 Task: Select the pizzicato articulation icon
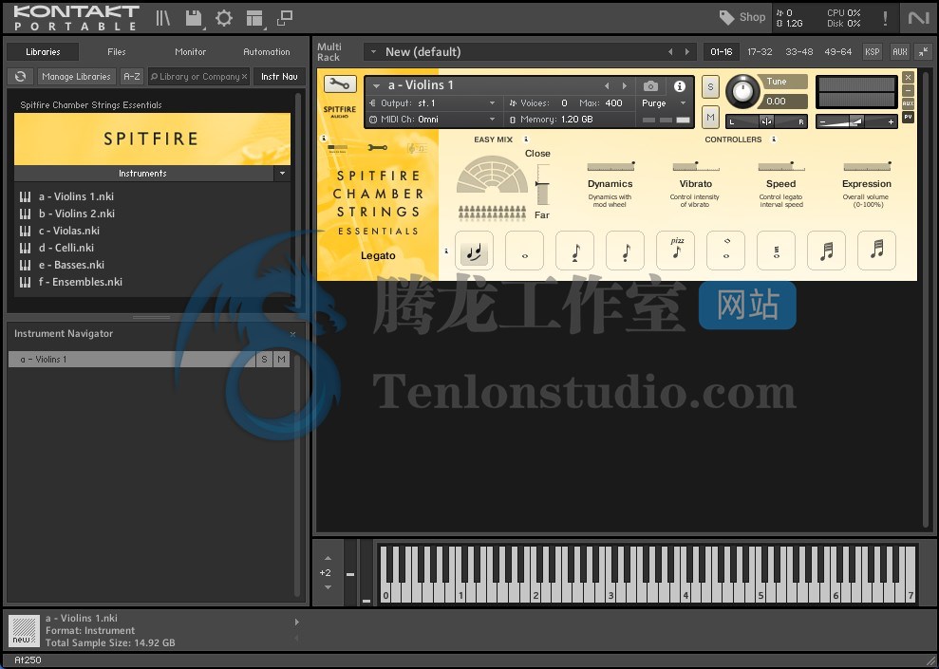click(675, 251)
